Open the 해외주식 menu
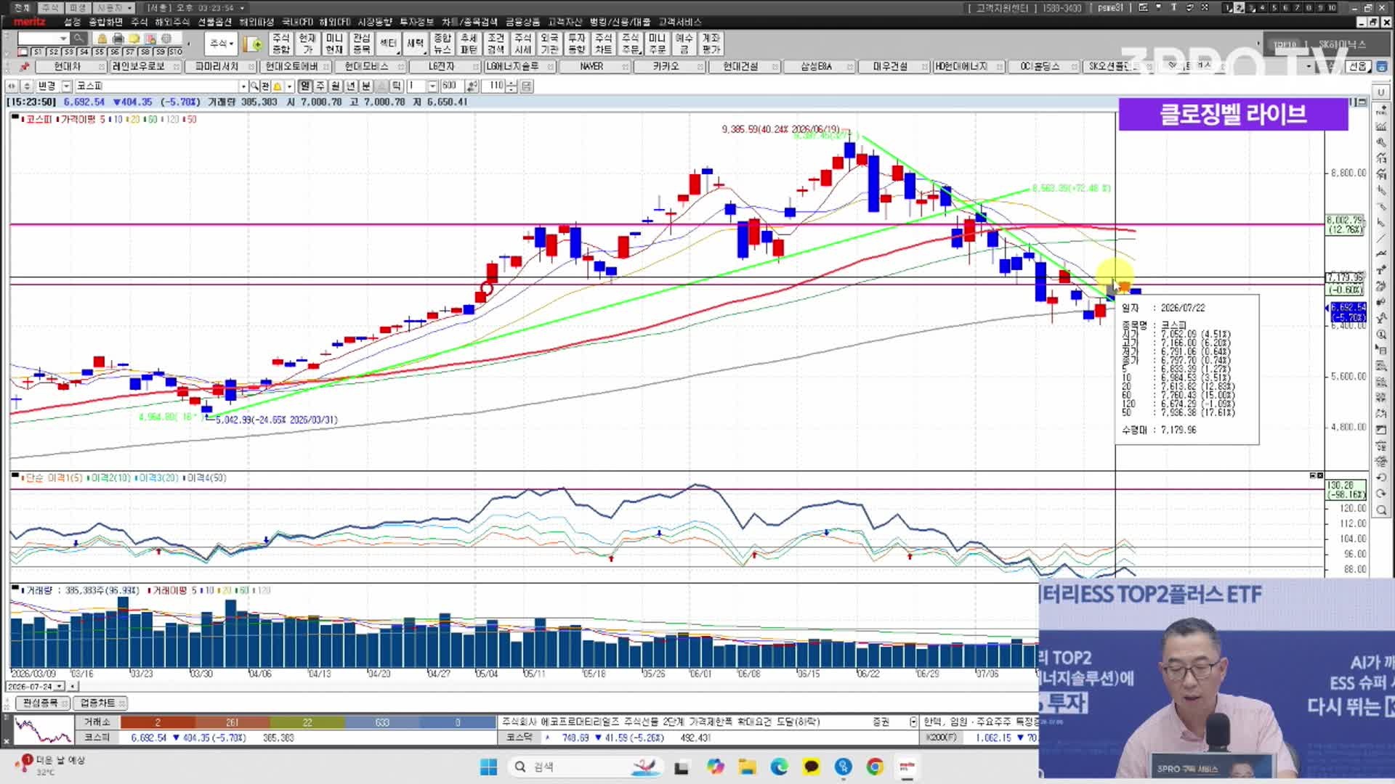This screenshot has width=1395, height=784. (x=171, y=22)
